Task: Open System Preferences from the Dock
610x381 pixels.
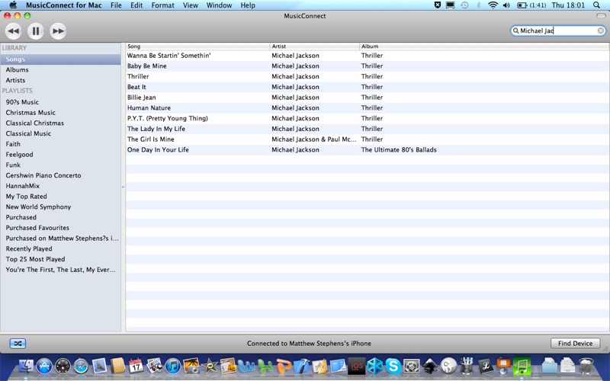Action: [411, 366]
